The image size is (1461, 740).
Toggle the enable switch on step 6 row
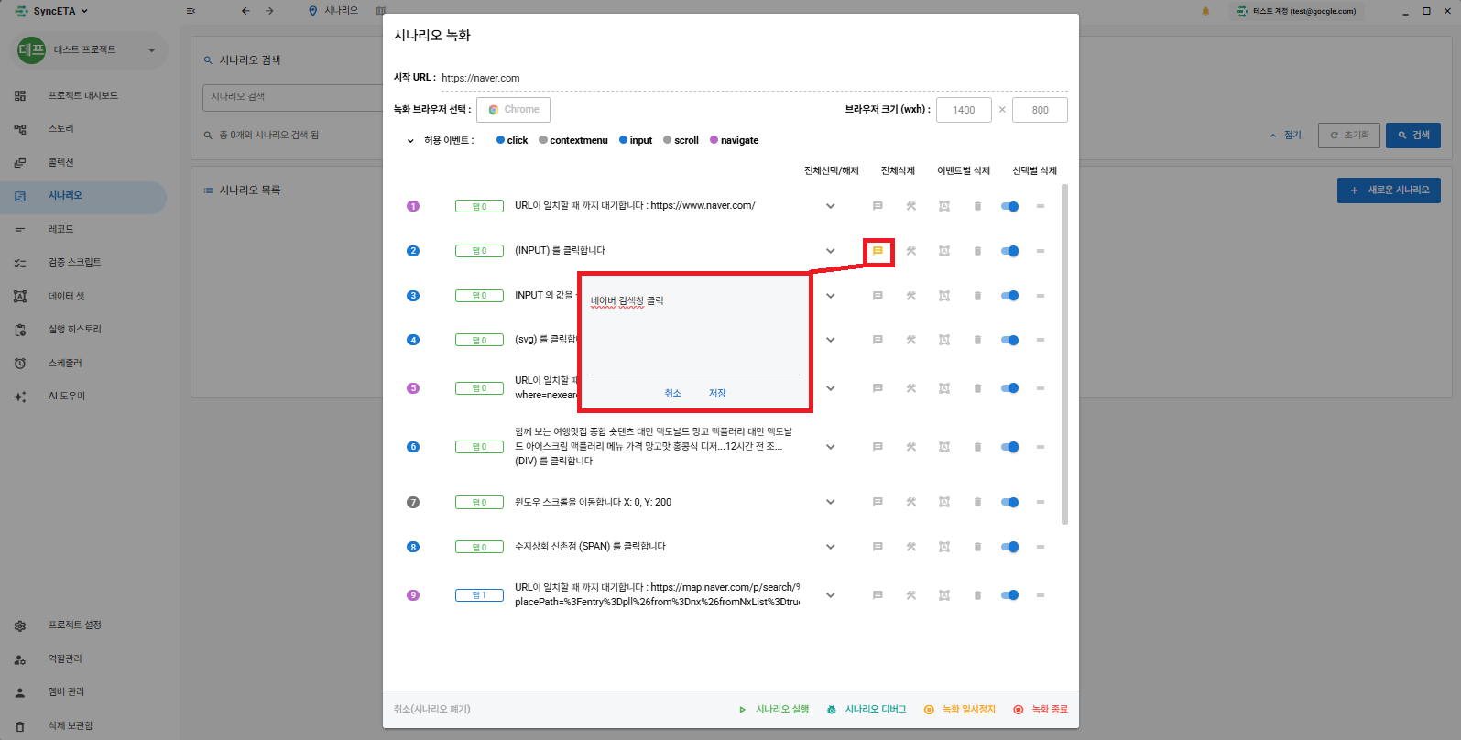[1009, 447]
